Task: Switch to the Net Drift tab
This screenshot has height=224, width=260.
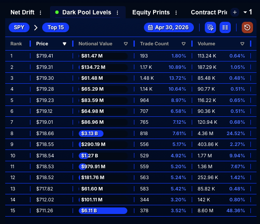Action: tap(22, 12)
